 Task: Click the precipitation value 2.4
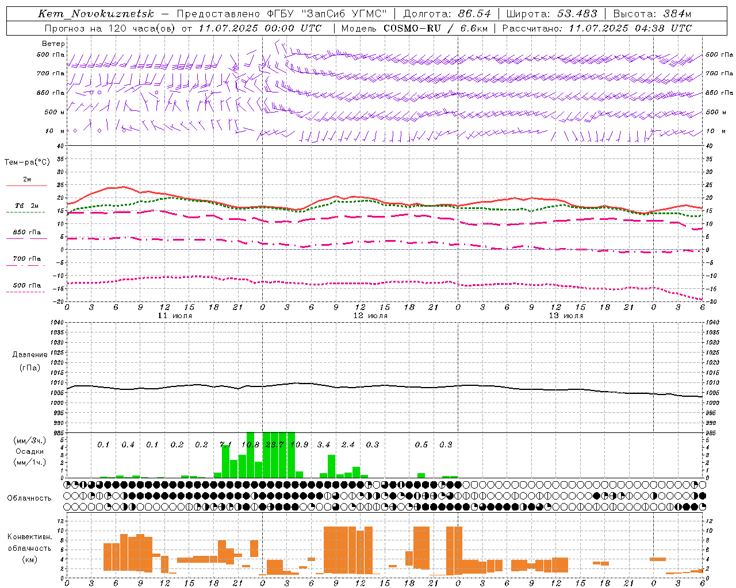[348, 445]
